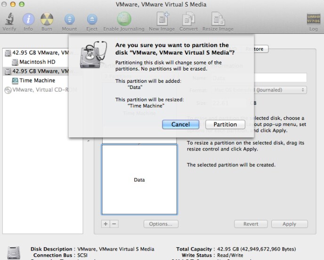Click the Resize Image toolbar icon
Viewport: 324px width, 260px height.
click(x=218, y=19)
